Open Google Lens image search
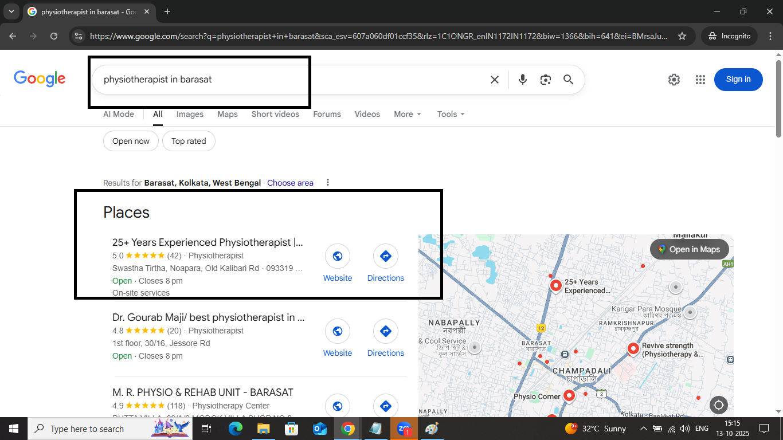This screenshot has width=783, height=440. [545, 80]
